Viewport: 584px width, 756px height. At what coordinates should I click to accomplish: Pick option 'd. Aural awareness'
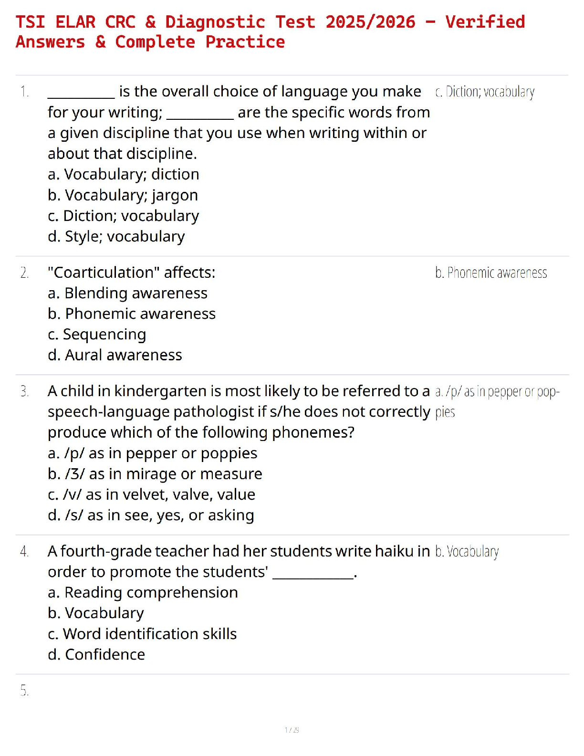[115, 355]
